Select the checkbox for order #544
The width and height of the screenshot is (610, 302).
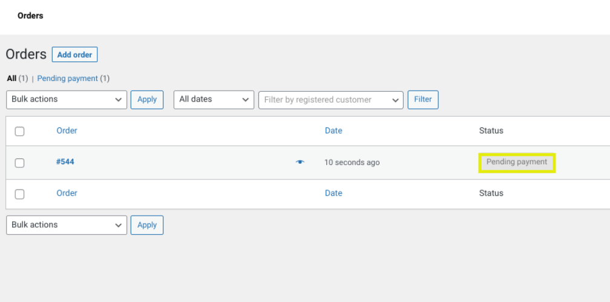19,162
